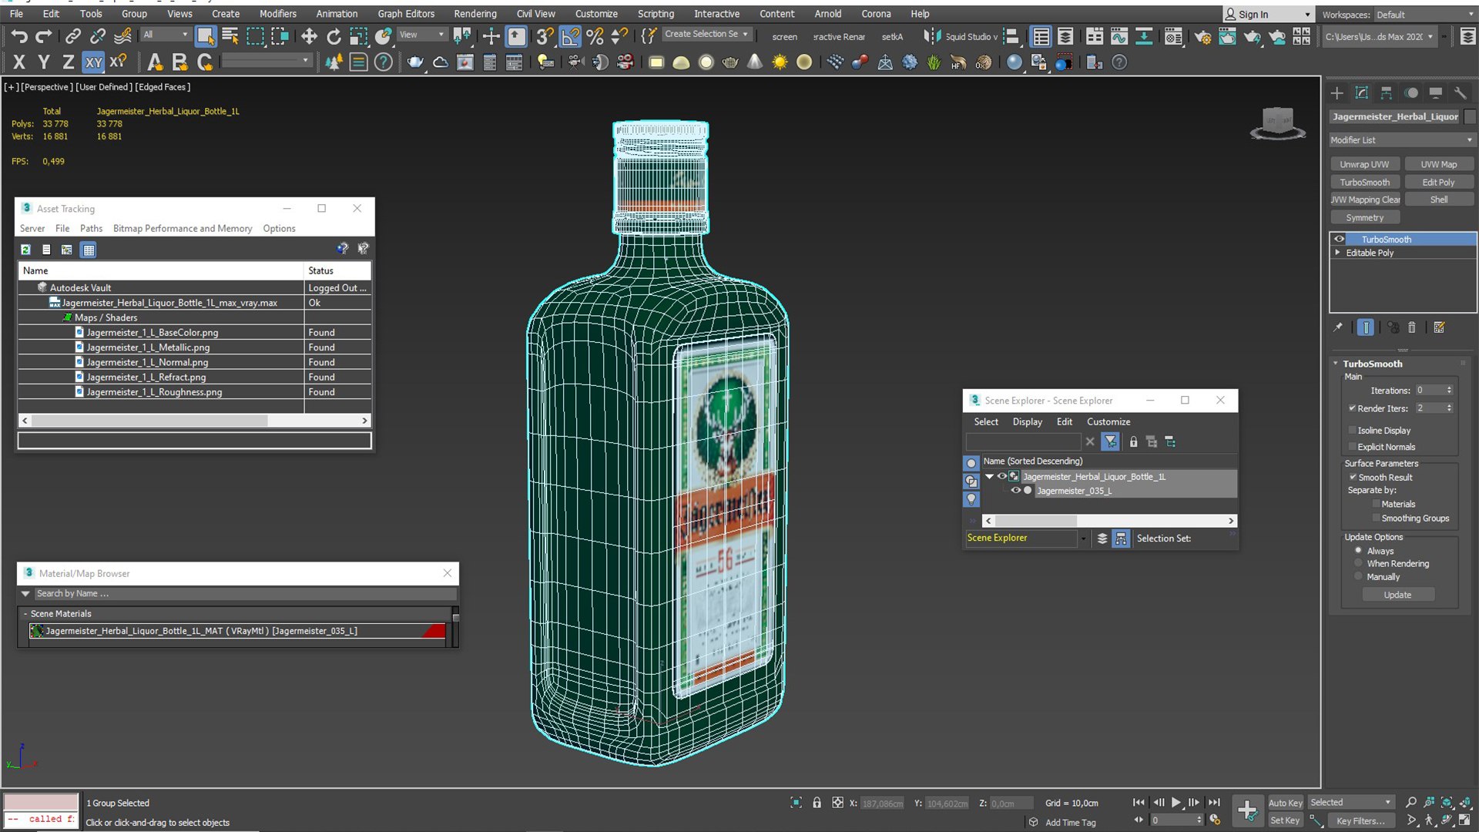Screen dimensions: 1479x832
Task: Click the Shell modifier button
Action: 1438,200
